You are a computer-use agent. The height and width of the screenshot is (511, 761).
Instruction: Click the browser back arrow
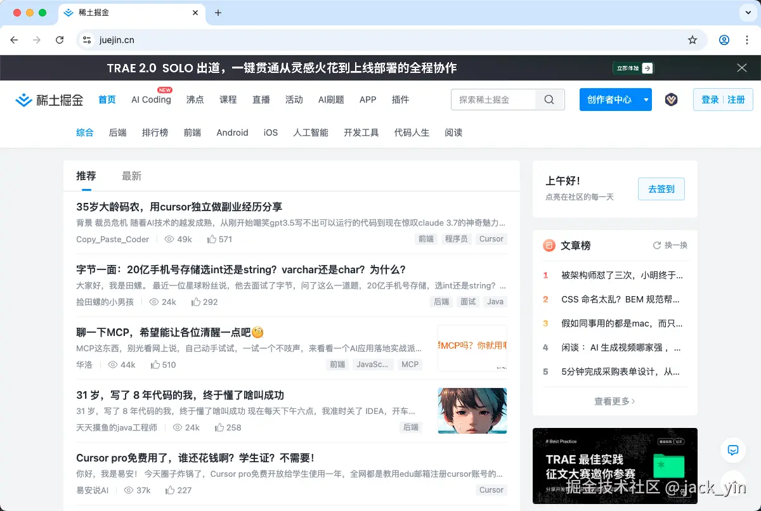[x=15, y=40]
